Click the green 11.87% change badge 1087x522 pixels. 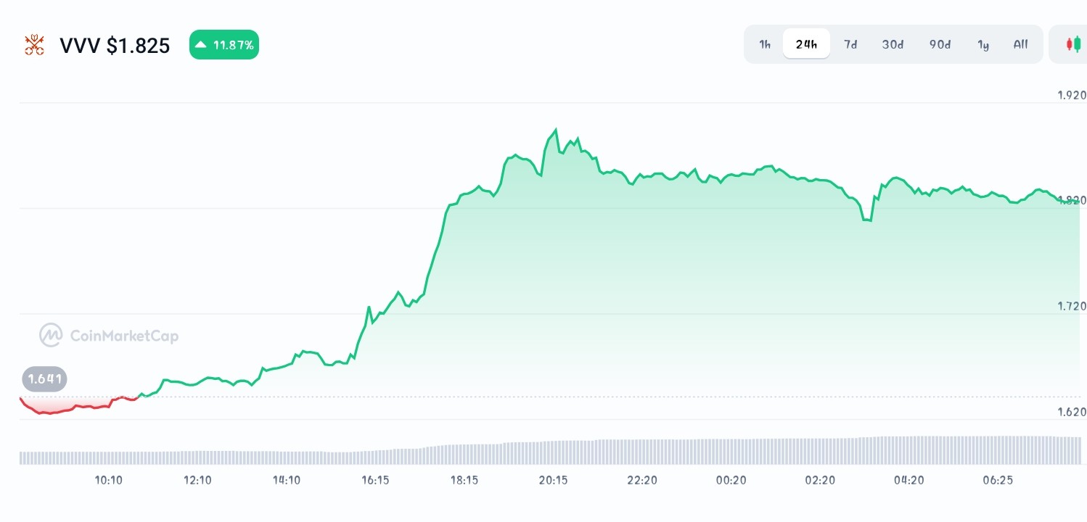click(224, 45)
